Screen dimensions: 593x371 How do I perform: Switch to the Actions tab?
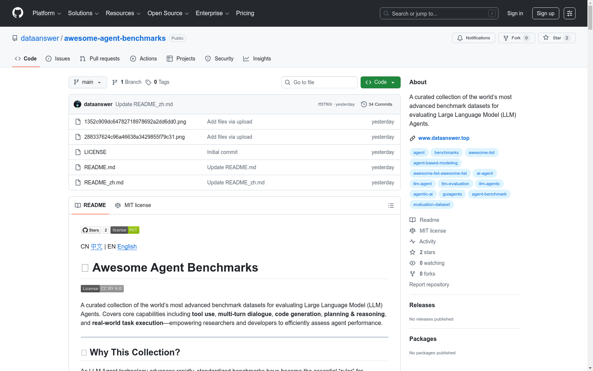(143, 59)
